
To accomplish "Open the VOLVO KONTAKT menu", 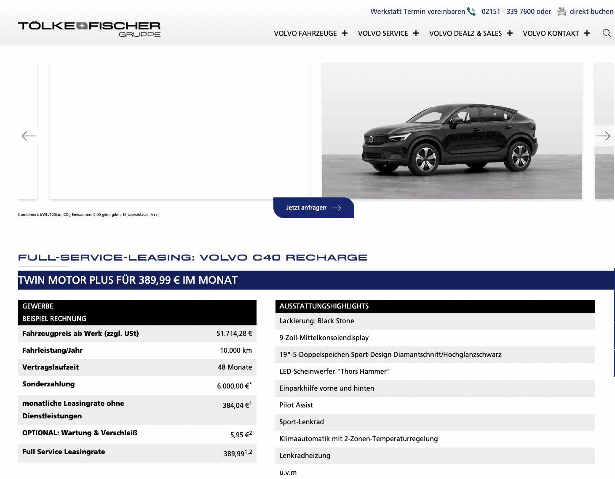I will (x=551, y=33).
